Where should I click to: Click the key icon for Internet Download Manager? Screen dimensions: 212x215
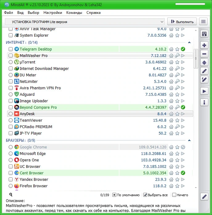coord(177,68)
